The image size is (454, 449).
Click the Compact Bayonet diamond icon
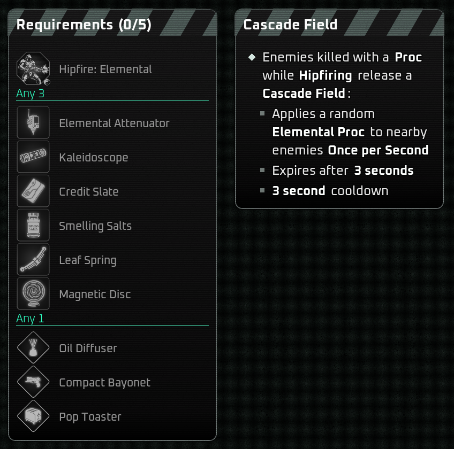(x=33, y=383)
